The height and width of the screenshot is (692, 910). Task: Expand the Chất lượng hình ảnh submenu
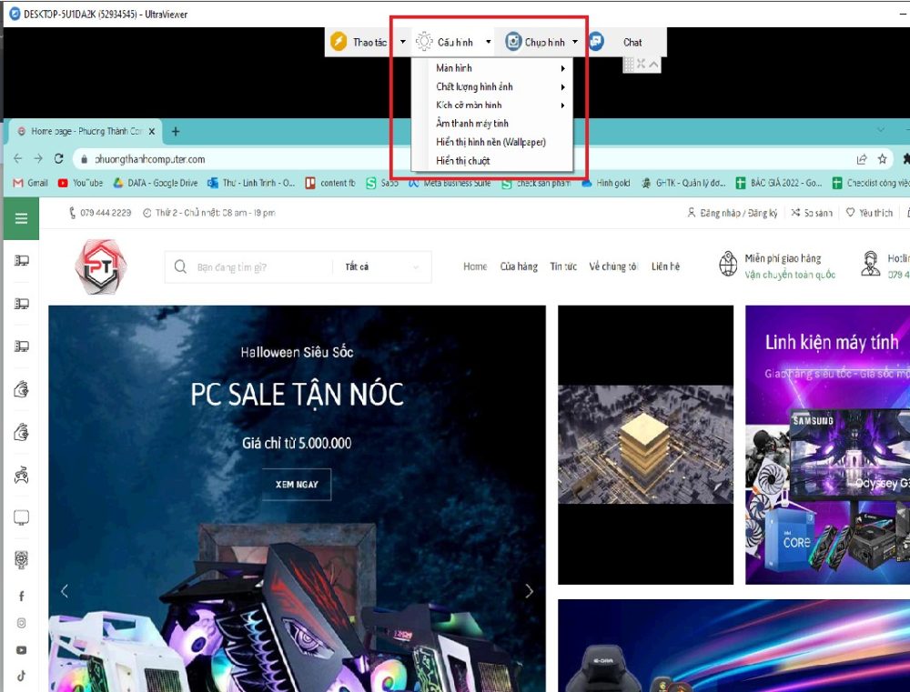[x=492, y=86]
